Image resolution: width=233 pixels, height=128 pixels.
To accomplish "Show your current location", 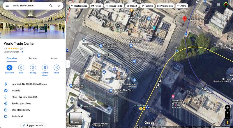I will click(227, 108).
